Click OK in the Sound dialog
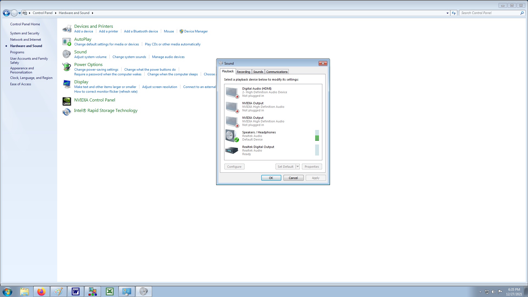Viewport: 528px width, 297px height. pos(271,178)
